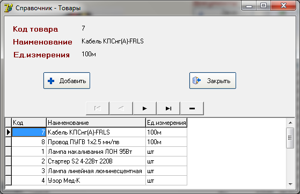The image size is (300, 194).
Task: Select code cell with value 1
Action: (29, 152)
